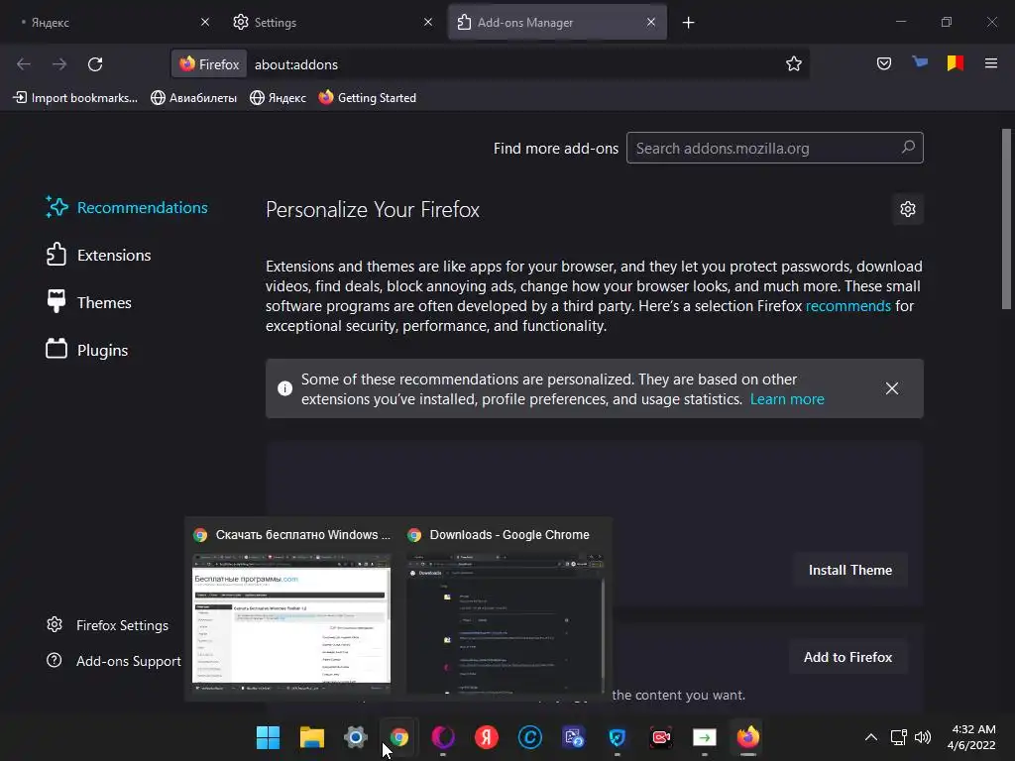
Task: Click the Add to Firefox button
Action: click(848, 657)
